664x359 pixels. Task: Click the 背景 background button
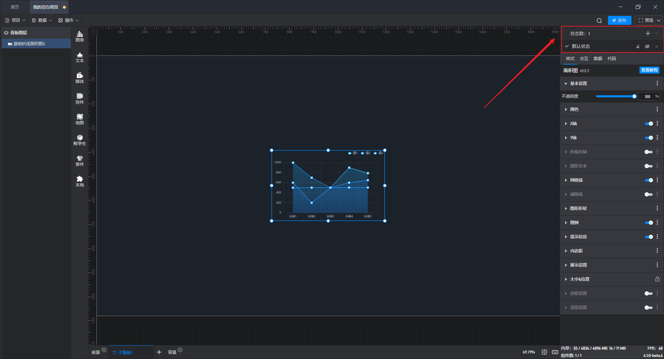tap(172, 352)
